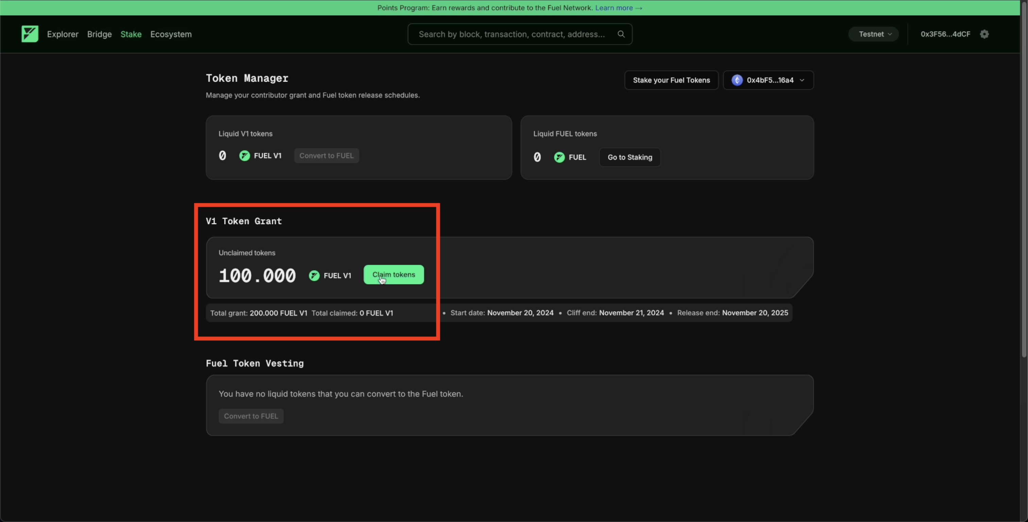Screen dimensions: 1028x522
Task: Click the Ethereum icon beside 0x4bF5...16a4
Action: (737, 80)
